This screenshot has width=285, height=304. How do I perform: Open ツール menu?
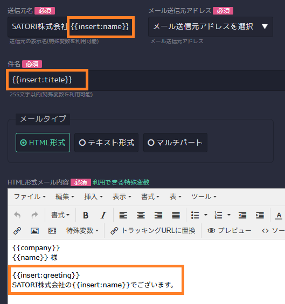[x=204, y=196]
